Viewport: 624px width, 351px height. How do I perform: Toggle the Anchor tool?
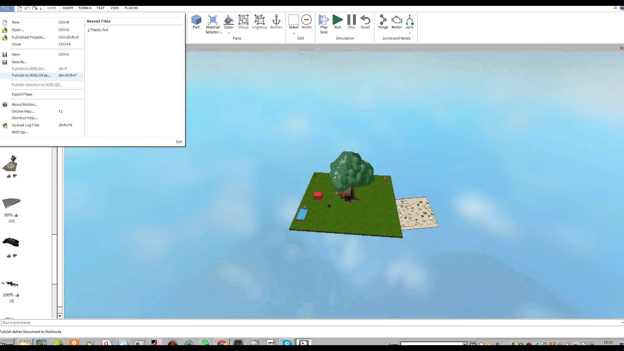click(276, 22)
